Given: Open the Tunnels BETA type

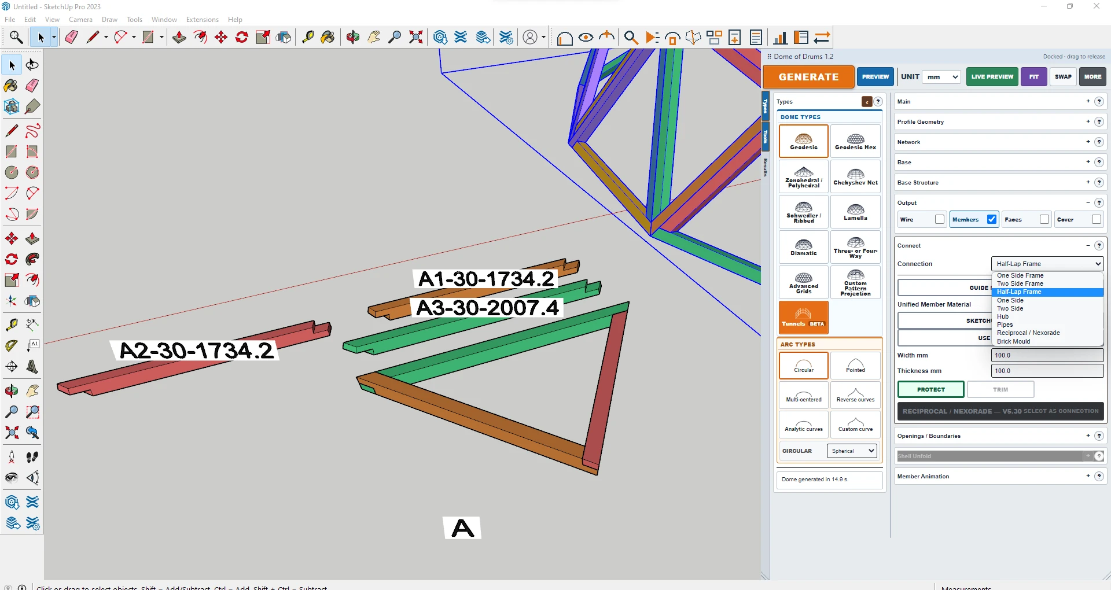Looking at the screenshot, I should (x=804, y=318).
